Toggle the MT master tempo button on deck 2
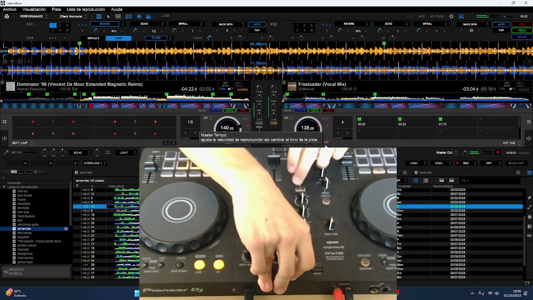Viewport: 533px width, 300px height. [326, 142]
